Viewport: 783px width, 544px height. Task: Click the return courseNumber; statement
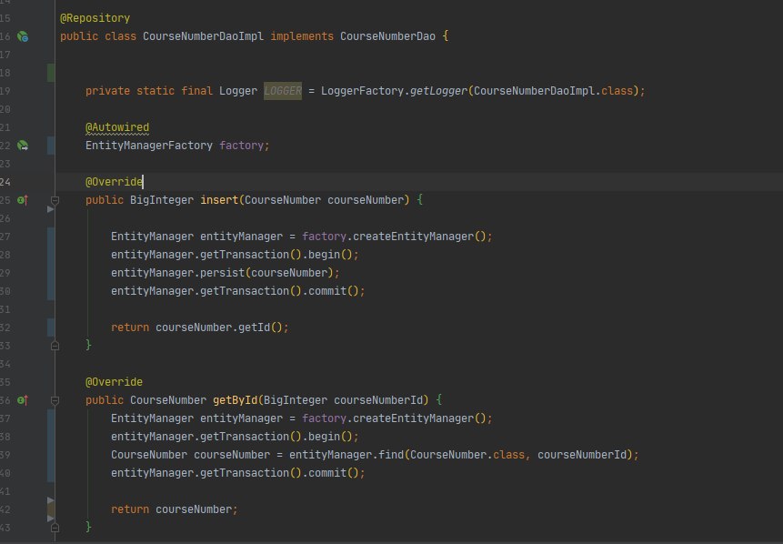coord(175,509)
